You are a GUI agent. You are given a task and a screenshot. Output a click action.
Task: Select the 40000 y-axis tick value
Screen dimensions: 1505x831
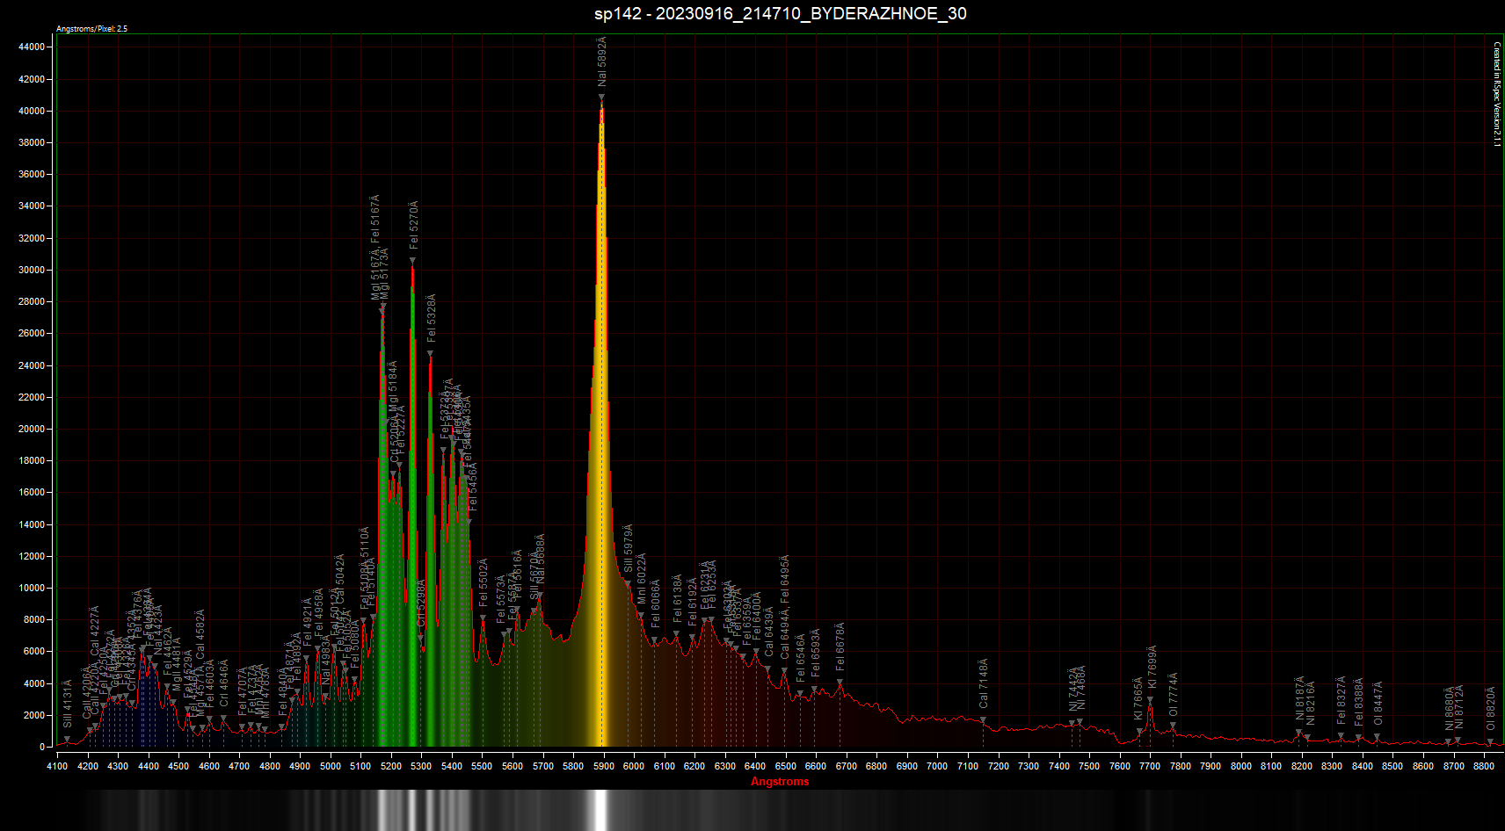[x=32, y=112]
